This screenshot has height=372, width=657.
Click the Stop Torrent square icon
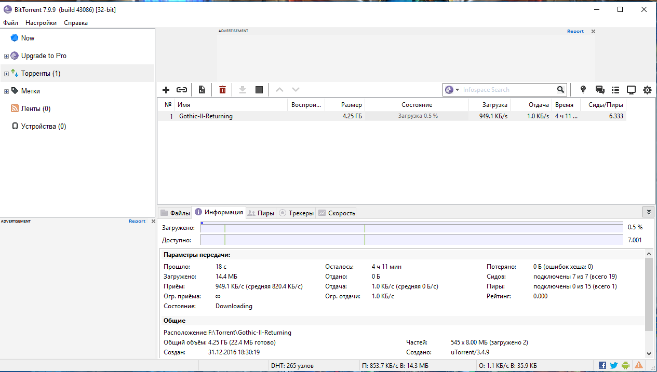(x=259, y=90)
